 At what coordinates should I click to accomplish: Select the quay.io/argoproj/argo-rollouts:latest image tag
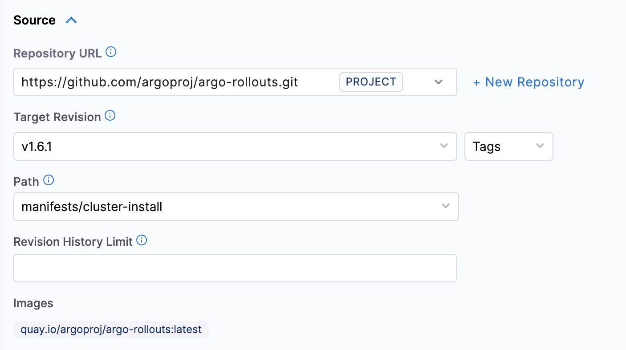111,330
